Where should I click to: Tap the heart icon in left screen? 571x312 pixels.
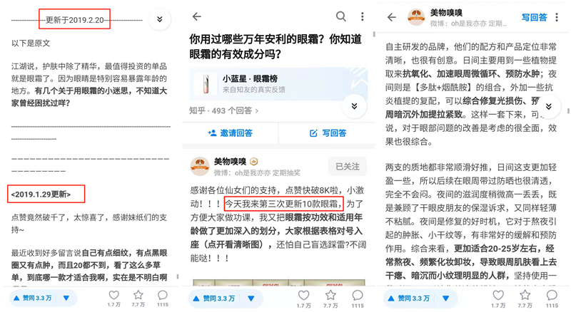point(114,295)
